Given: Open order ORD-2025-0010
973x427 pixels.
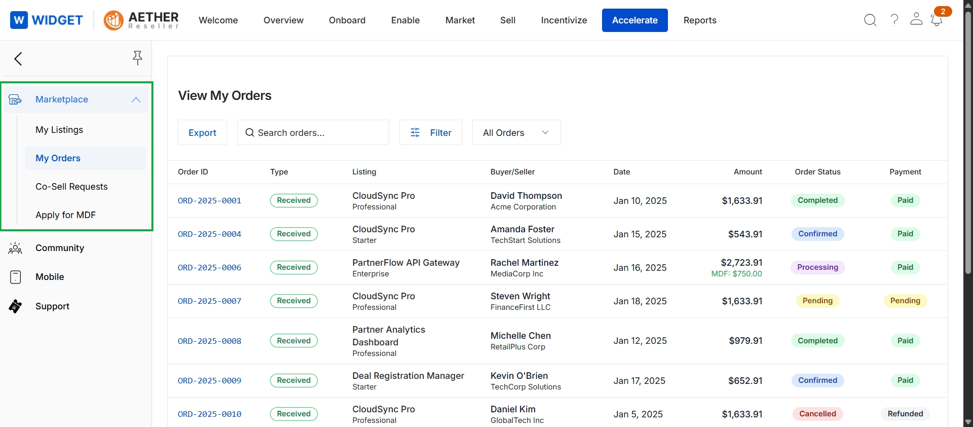Looking at the screenshot, I should pyautogui.click(x=209, y=414).
